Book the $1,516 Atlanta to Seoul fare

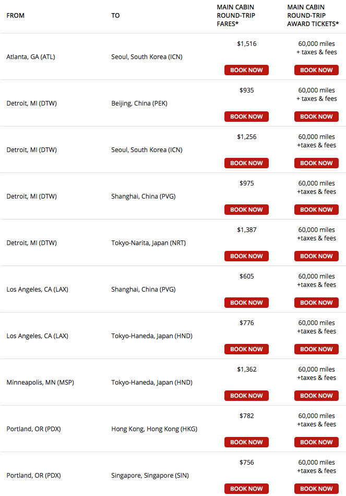[246, 70]
